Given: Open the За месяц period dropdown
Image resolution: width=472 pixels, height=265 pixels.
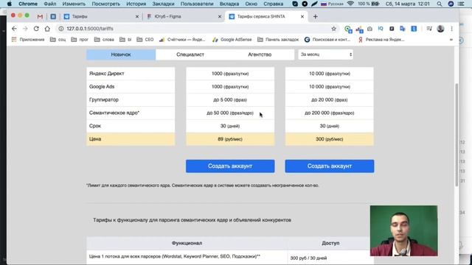Looking at the screenshot, I should click(x=326, y=54).
